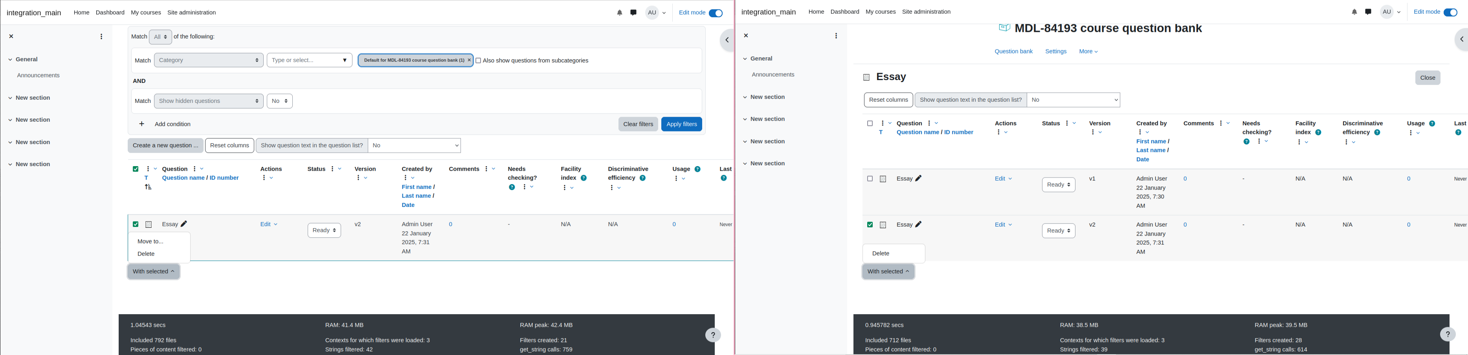
Task: Uncheck select-all header checkbox, left window
Action: pos(136,169)
